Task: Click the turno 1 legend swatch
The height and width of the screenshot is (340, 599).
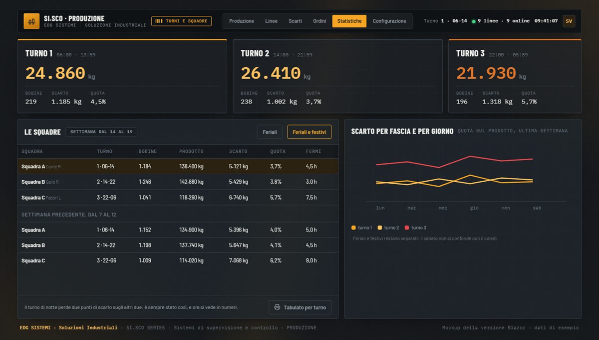Action: (x=353, y=227)
